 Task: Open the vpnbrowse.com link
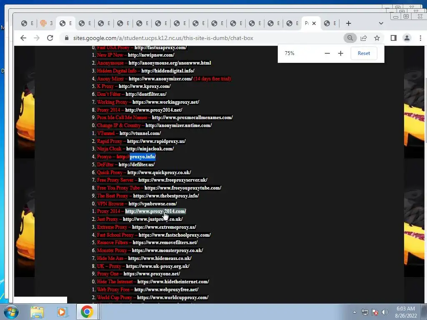[153, 203]
